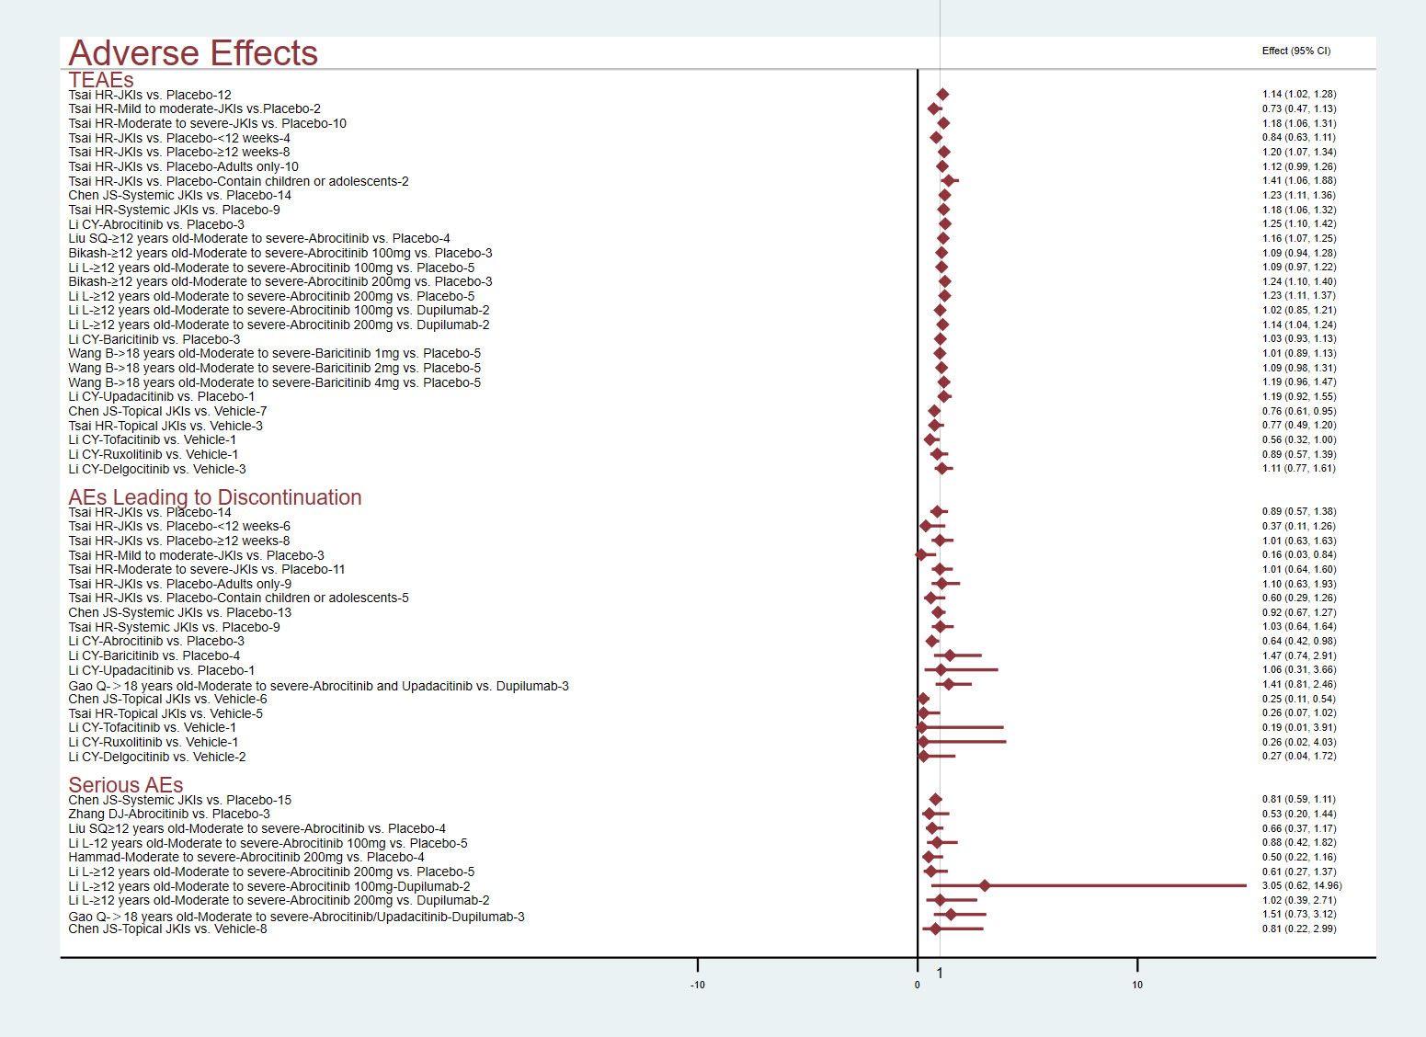Click 'Chen JS-Topical JKIs vs. Vehicle-7' row
The width and height of the screenshot is (1426, 1037).
(x=167, y=411)
